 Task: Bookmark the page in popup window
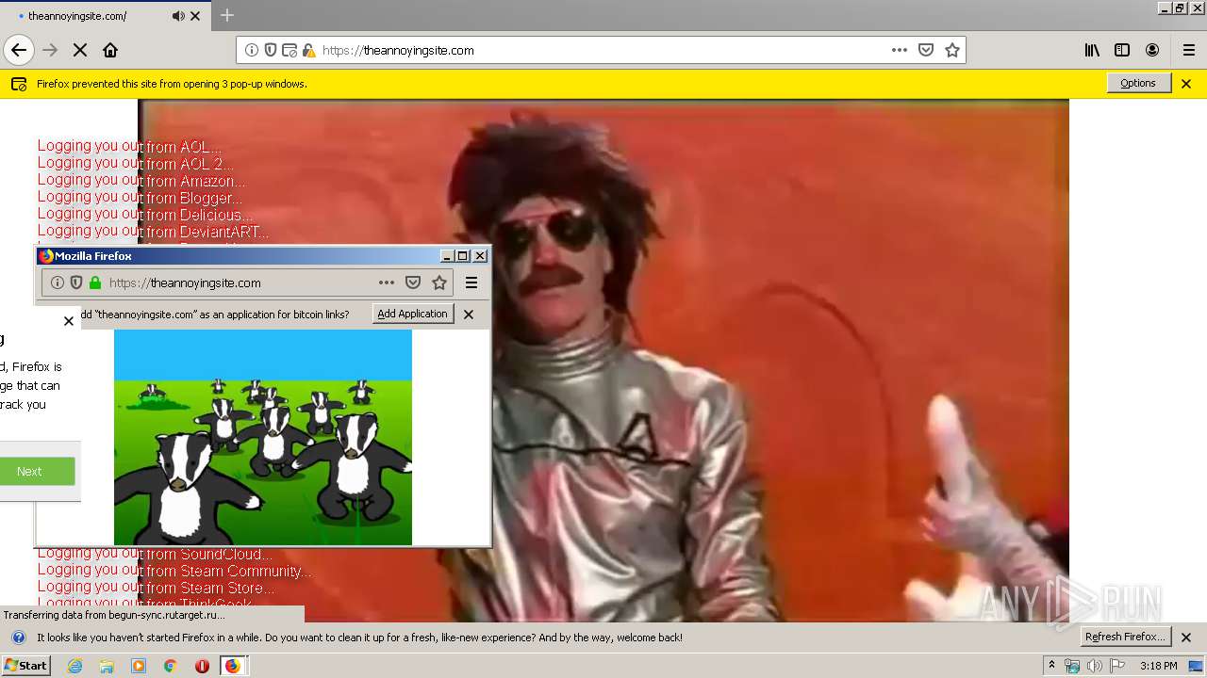pyautogui.click(x=439, y=282)
